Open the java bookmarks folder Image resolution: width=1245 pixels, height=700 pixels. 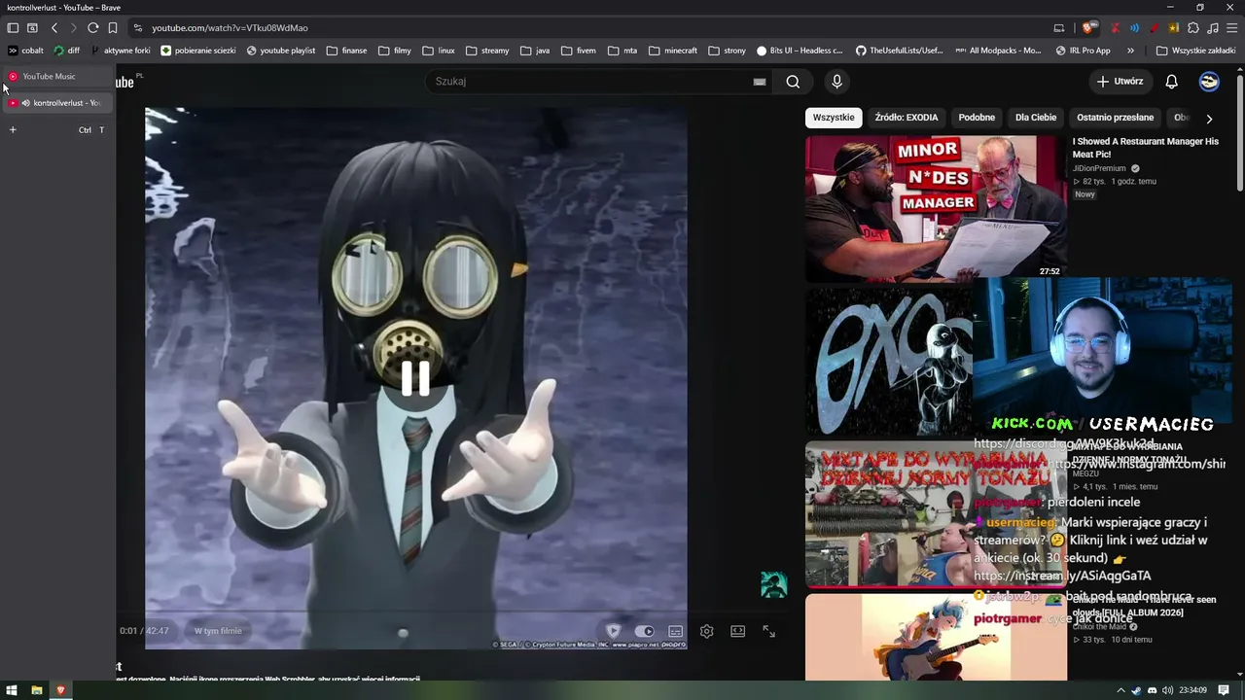pos(535,51)
